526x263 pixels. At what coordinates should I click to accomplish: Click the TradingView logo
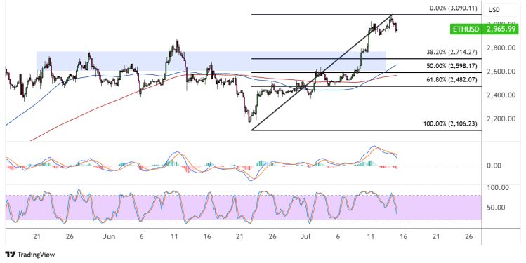[x=30, y=255]
